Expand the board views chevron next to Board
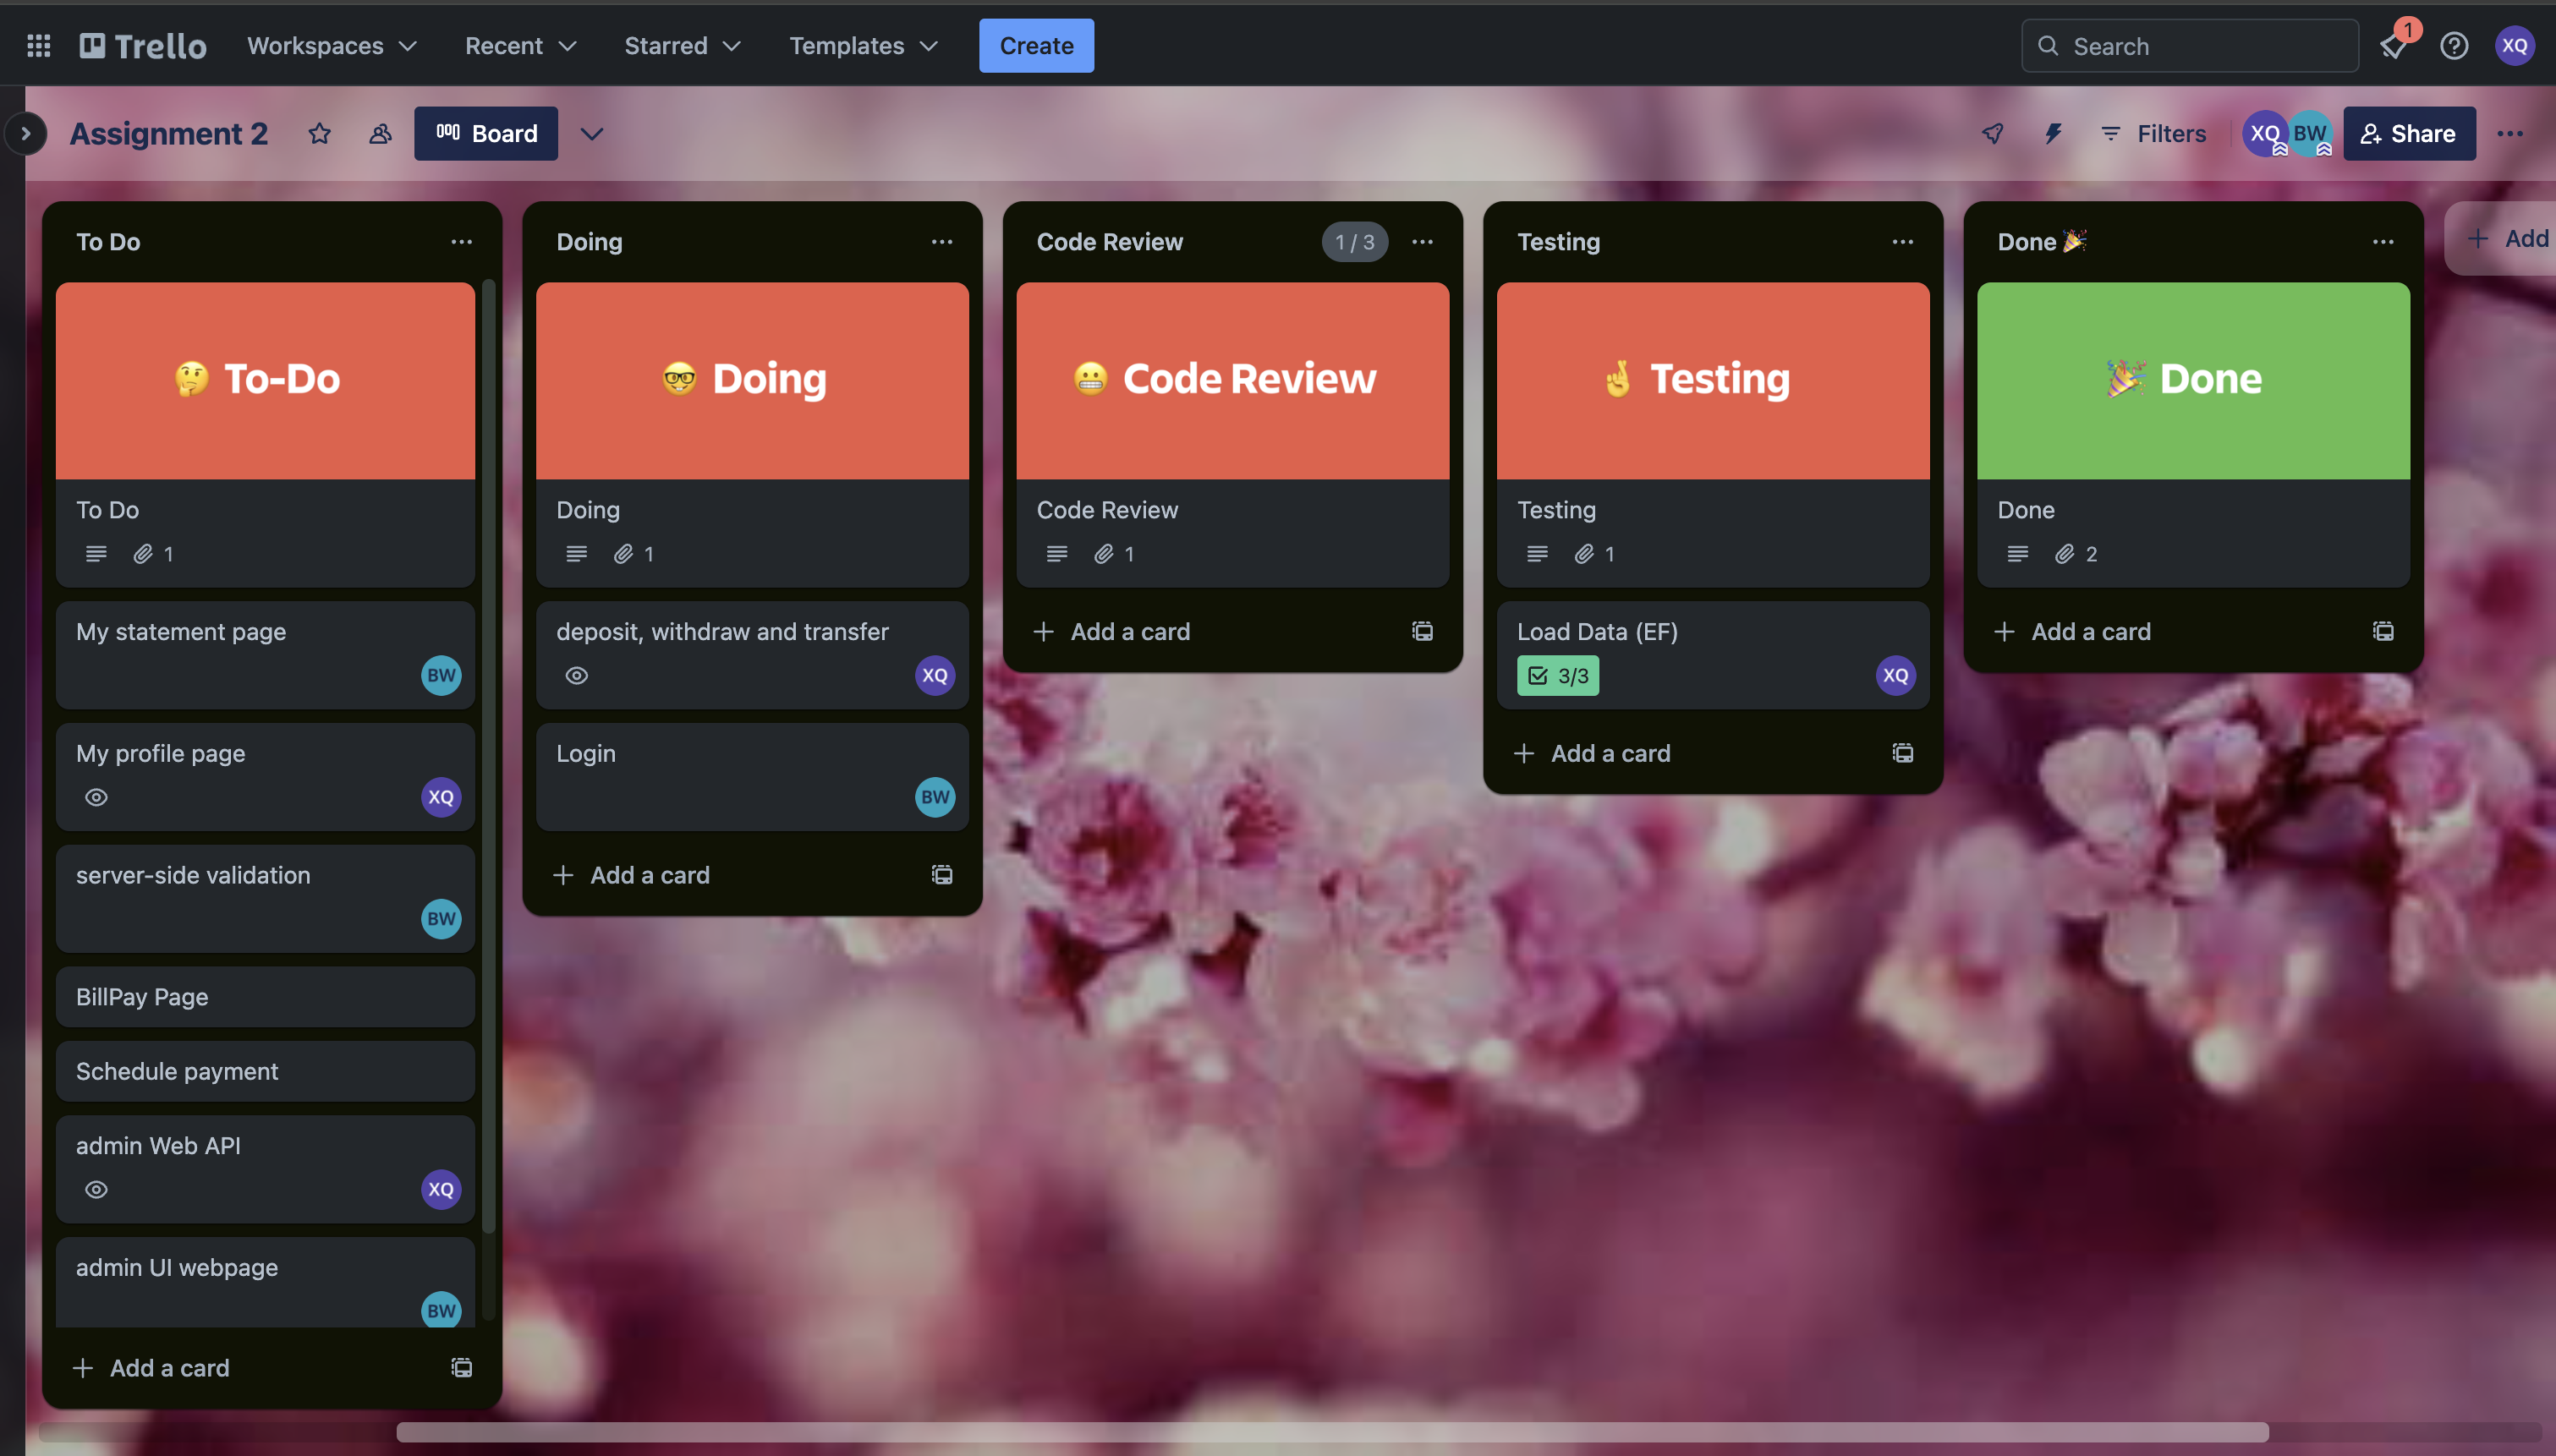 pos(592,133)
